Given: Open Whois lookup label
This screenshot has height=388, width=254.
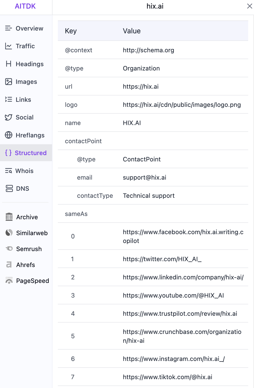Looking at the screenshot, I should click(x=24, y=171).
